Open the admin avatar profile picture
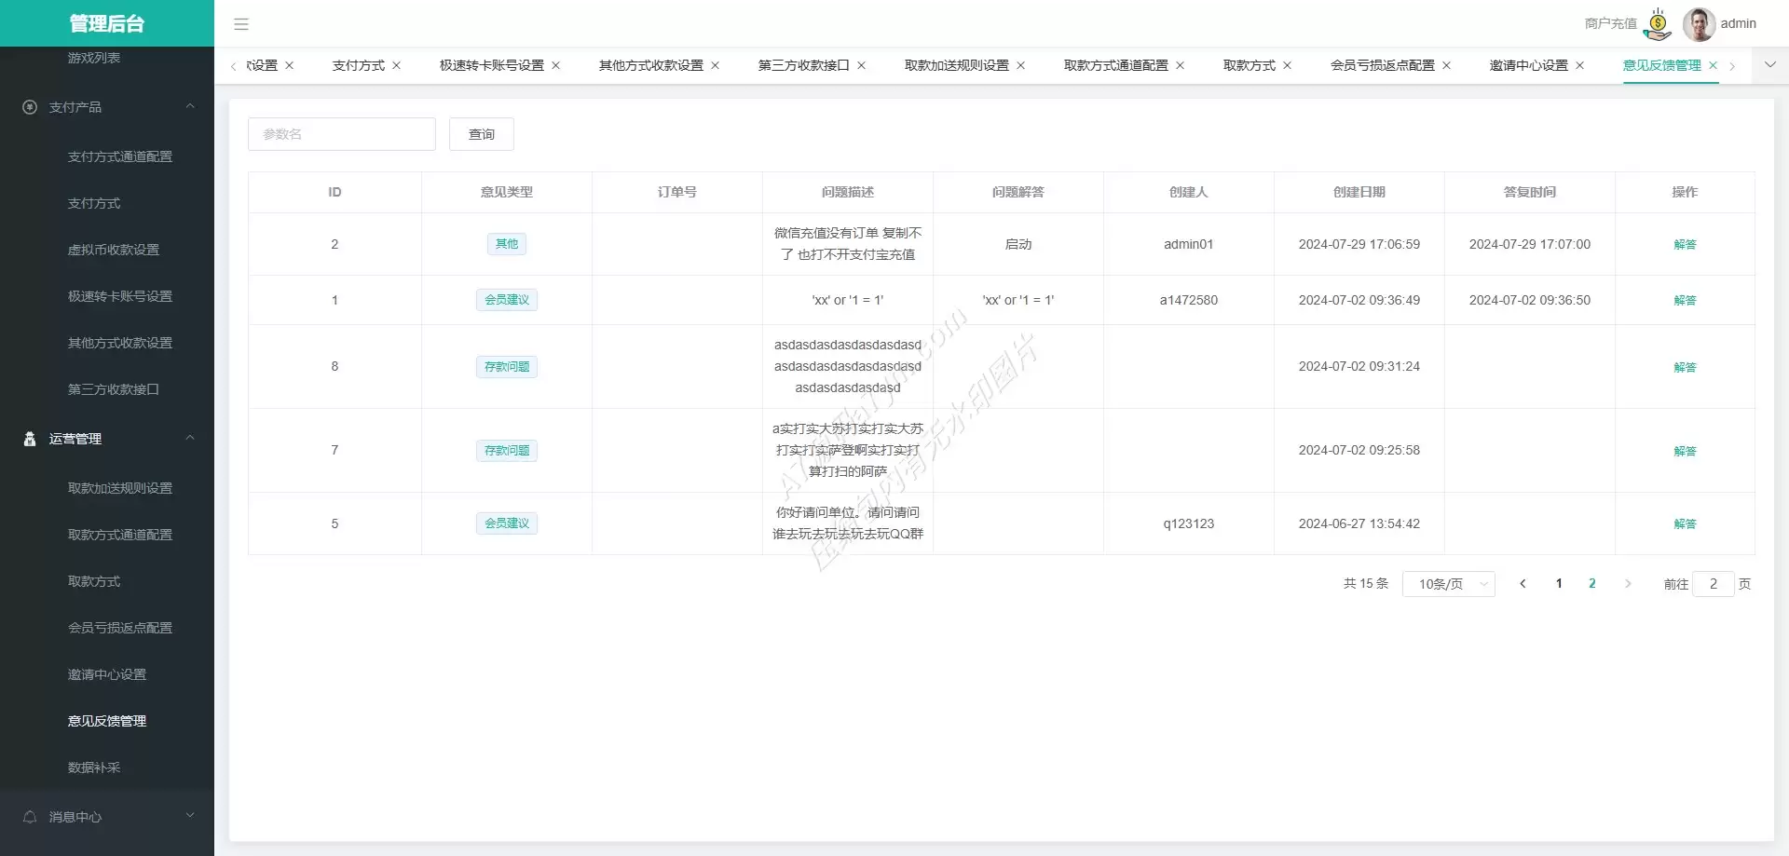Viewport: 1789px width, 856px height. [1699, 24]
